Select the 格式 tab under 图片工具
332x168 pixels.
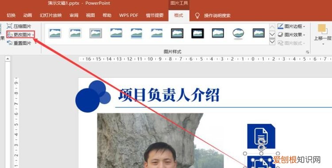[x=179, y=15]
